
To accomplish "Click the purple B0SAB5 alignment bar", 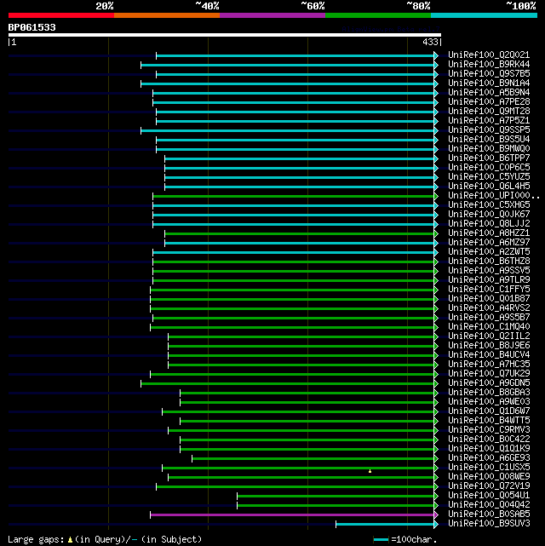I will coord(292,514).
